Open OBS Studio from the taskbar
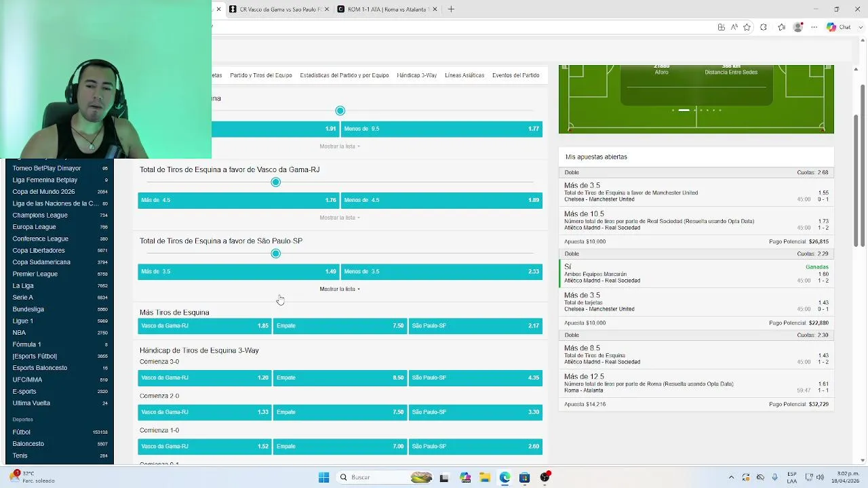Screen dimensions: 868x488 tap(545, 477)
